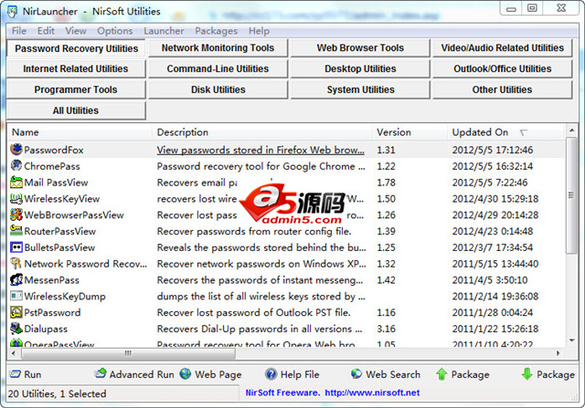Click the Mail PassView envelope icon
Viewport: 585px width, 408px height.
[x=16, y=183]
